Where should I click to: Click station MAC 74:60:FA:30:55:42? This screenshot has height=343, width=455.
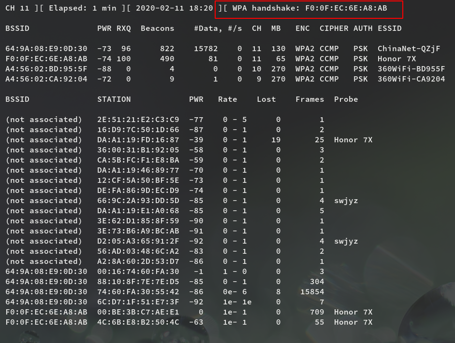pyautogui.click(x=138, y=292)
